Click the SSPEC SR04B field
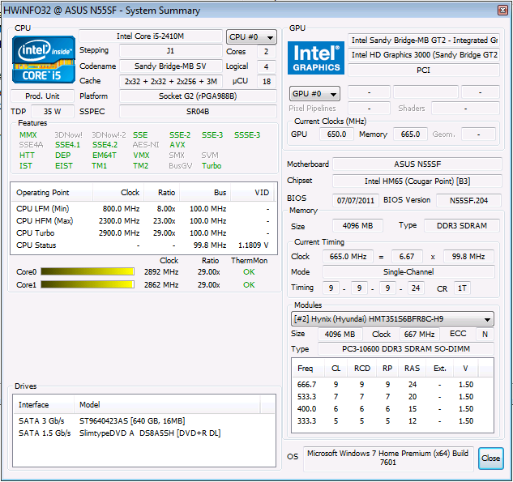513x482 pixels. [198, 112]
